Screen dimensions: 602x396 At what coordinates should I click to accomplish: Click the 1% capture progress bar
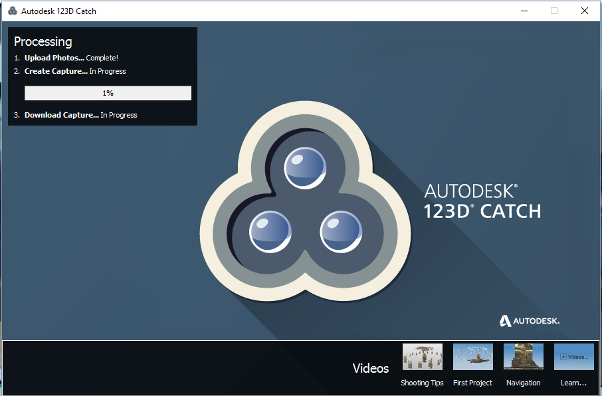[x=108, y=93]
